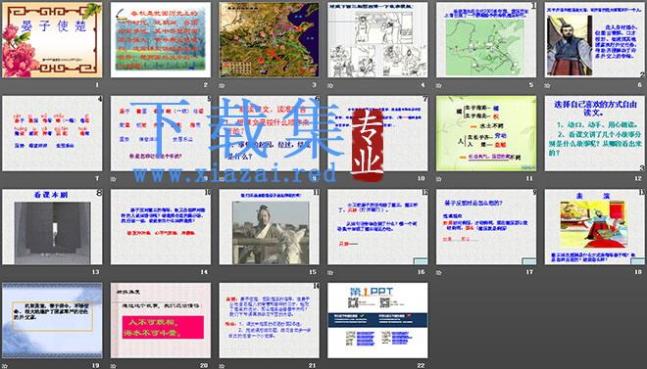
Task: Select slide 11 with green background
Action: pyautogui.click(x=486, y=133)
